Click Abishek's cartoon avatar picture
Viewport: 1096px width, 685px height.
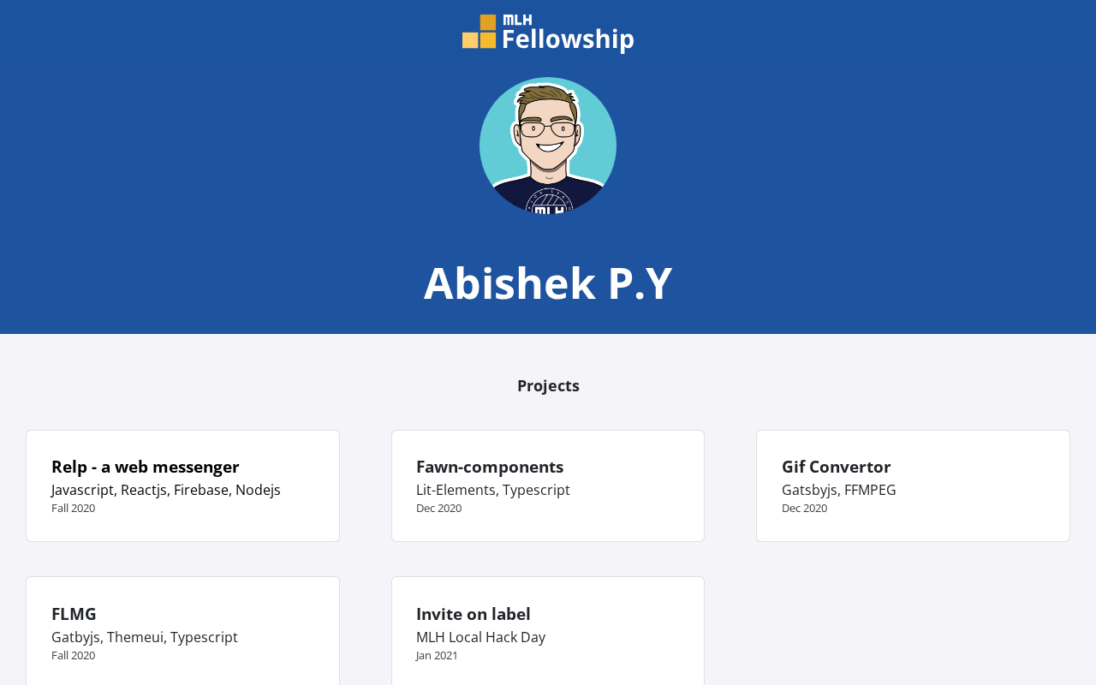(548, 146)
